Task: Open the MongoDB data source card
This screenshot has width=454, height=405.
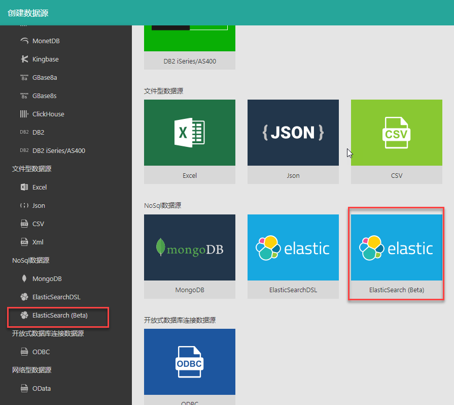Action: point(190,257)
